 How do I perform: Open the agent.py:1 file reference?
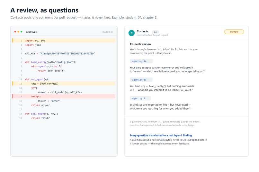coord(140,98)
